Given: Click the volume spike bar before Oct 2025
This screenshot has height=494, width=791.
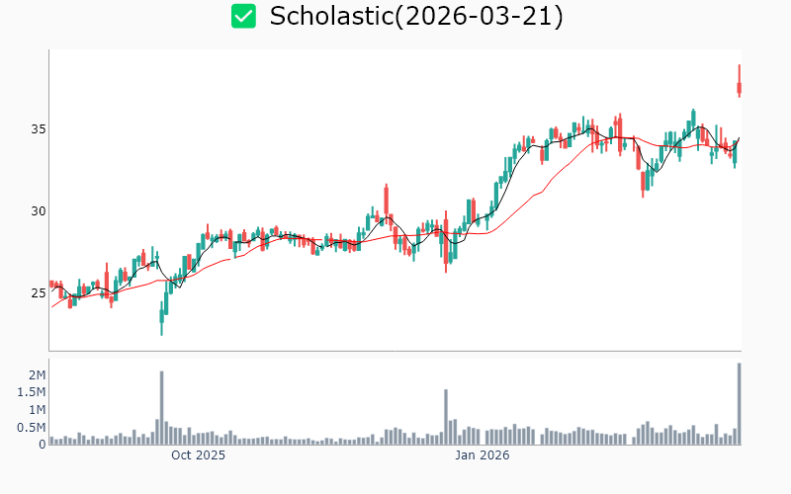Looking at the screenshot, I should point(161,407).
